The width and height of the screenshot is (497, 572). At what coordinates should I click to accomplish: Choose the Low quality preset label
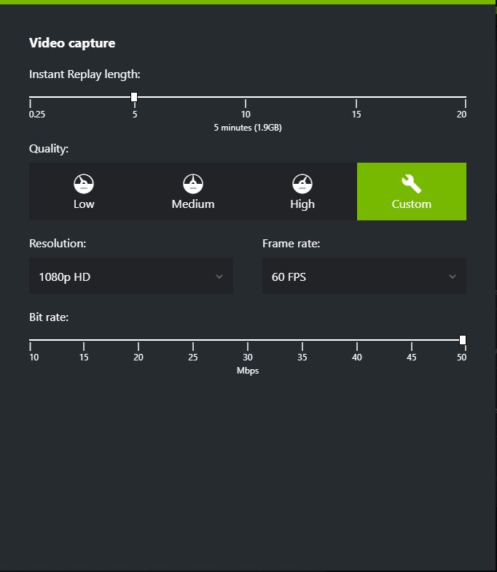84,204
